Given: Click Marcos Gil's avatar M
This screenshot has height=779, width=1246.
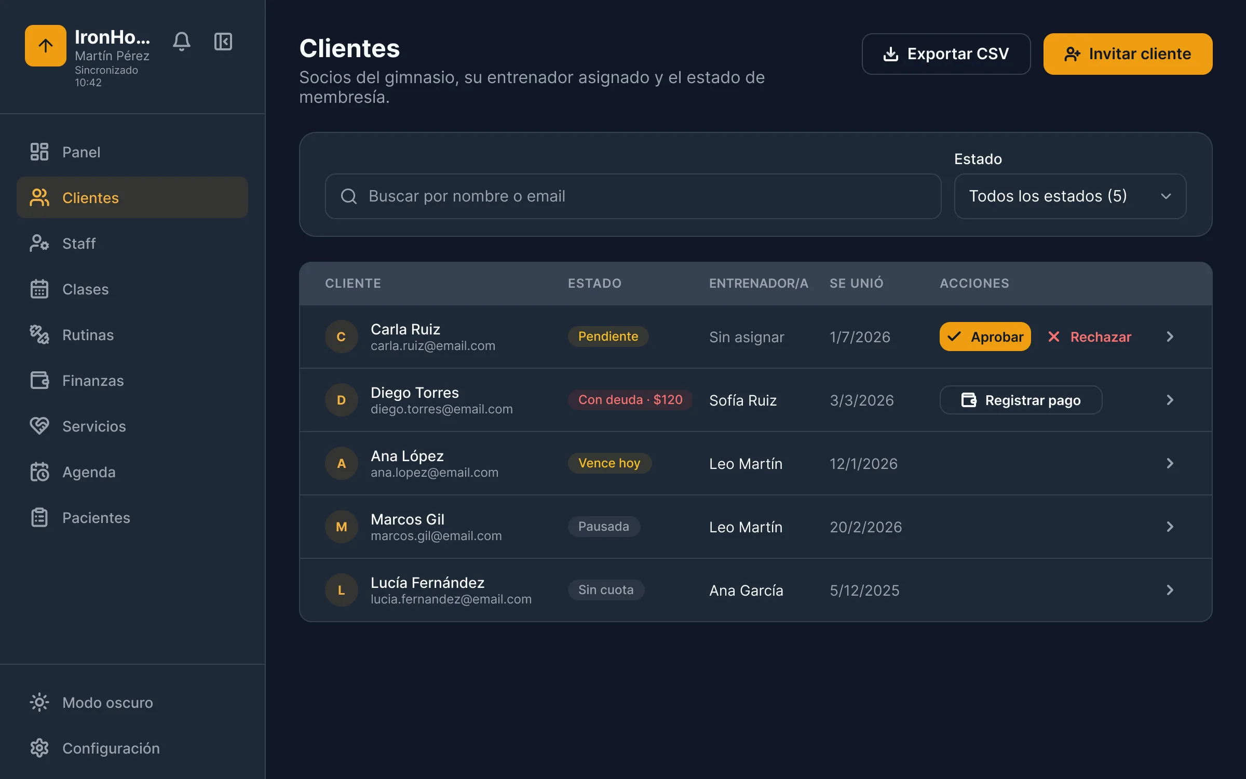Looking at the screenshot, I should coord(341,527).
